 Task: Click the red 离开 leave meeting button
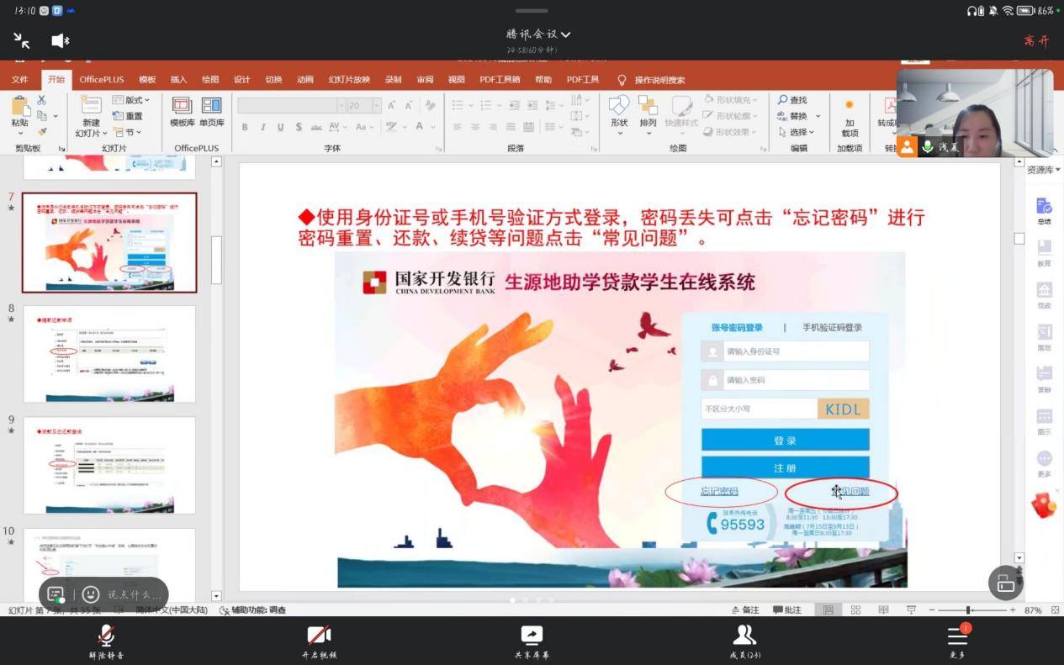(x=1036, y=40)
